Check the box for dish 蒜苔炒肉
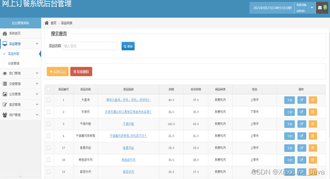330x179 pixels. coord(48,172)
